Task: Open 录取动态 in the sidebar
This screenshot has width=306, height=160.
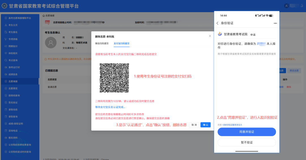Action: point(20,110)
